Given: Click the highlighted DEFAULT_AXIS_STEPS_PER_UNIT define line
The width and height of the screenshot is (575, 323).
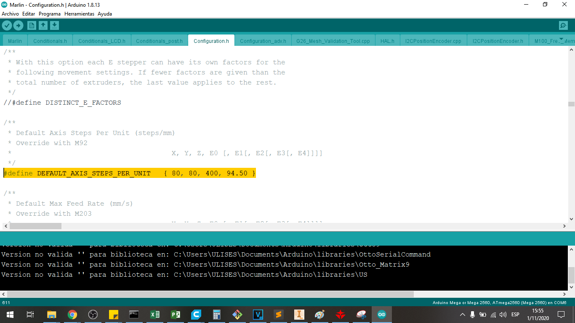Looking at the screenshot, I should [130, 173].
